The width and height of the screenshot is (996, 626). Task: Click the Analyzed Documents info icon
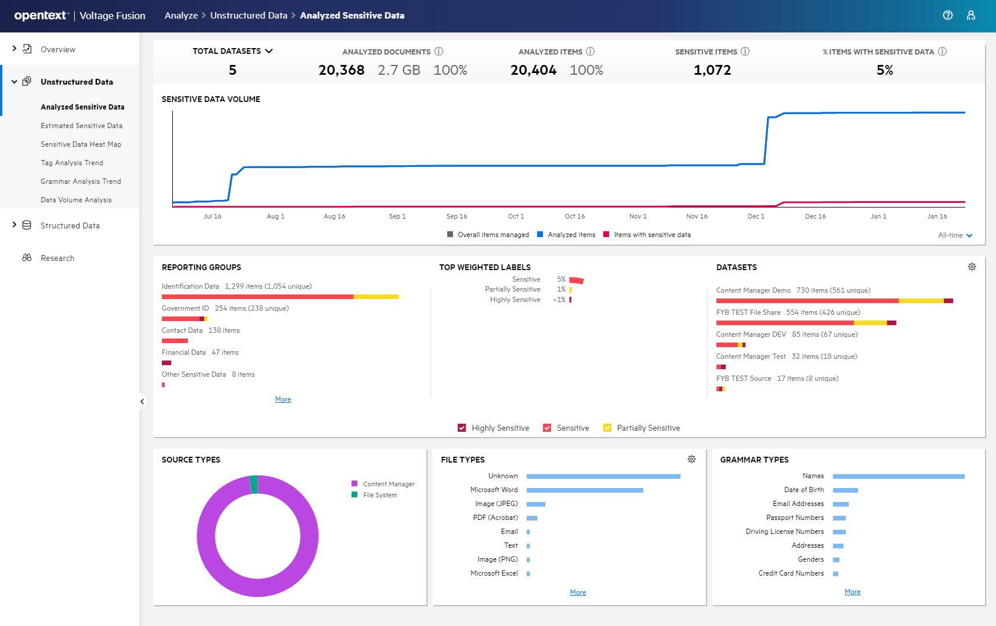(439, 51)
